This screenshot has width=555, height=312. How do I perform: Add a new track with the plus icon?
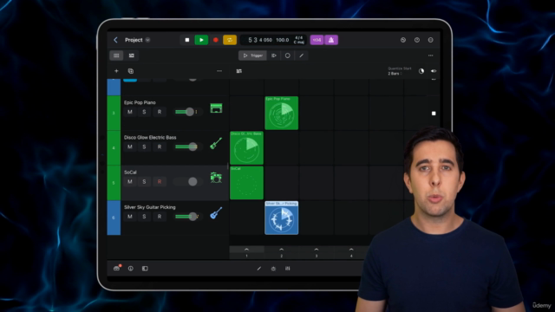[116, 71]
